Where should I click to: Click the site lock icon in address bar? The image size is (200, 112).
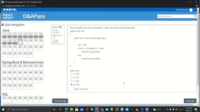(3, 6)
